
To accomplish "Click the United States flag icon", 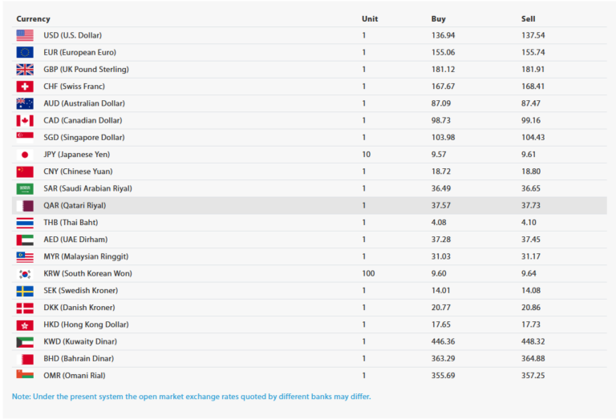I will pos(25,35).
